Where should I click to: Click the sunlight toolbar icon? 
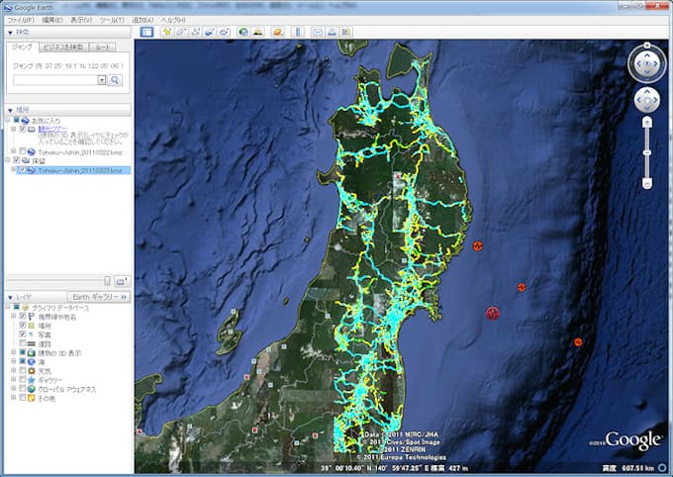(x=258, y=33)
